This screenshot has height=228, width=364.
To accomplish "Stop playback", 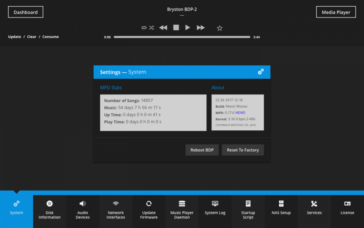I will (176, 28).
